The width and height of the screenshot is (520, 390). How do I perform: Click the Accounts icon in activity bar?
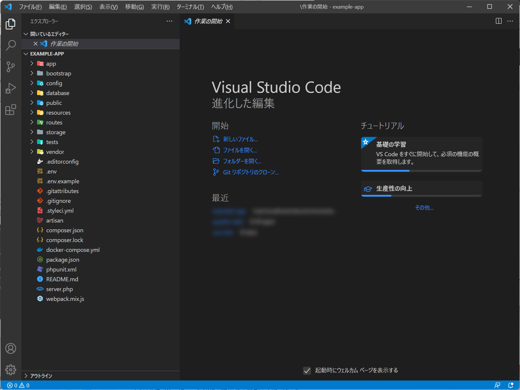click(11, 348)
